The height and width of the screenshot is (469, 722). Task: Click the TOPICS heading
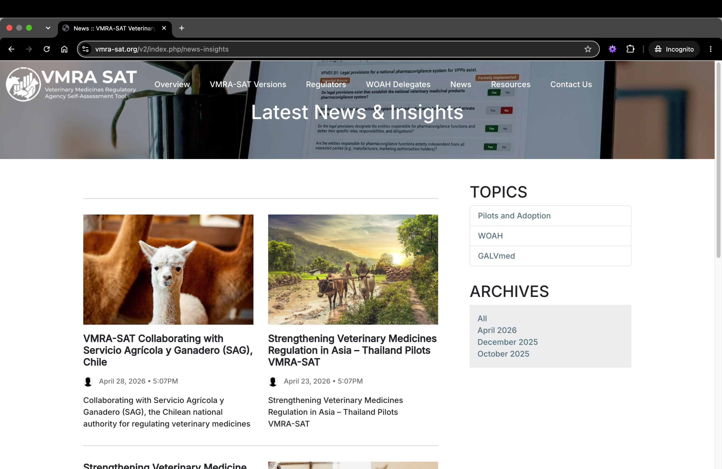(498, 192)
